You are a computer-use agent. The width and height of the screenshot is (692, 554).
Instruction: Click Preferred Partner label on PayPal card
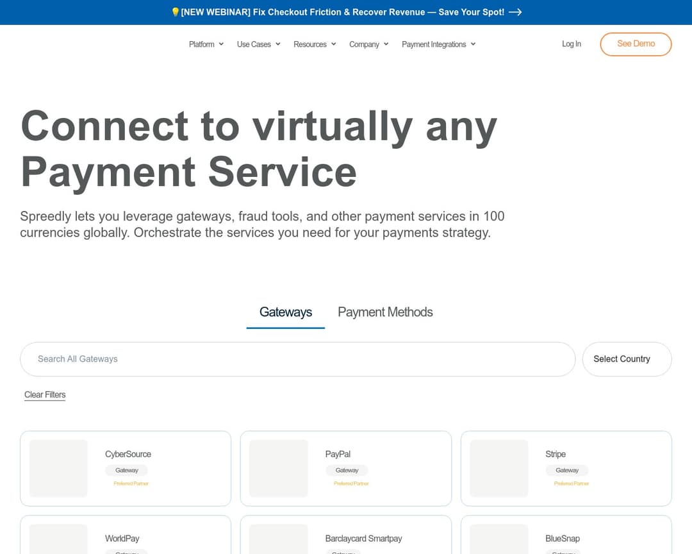[x=351, y=483]
